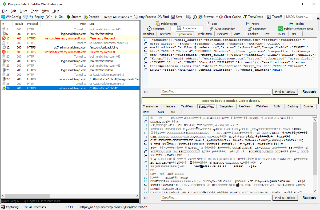Open the Browse dropdown arrow
This screenshot has width=320, height=210.
[217, 17]
